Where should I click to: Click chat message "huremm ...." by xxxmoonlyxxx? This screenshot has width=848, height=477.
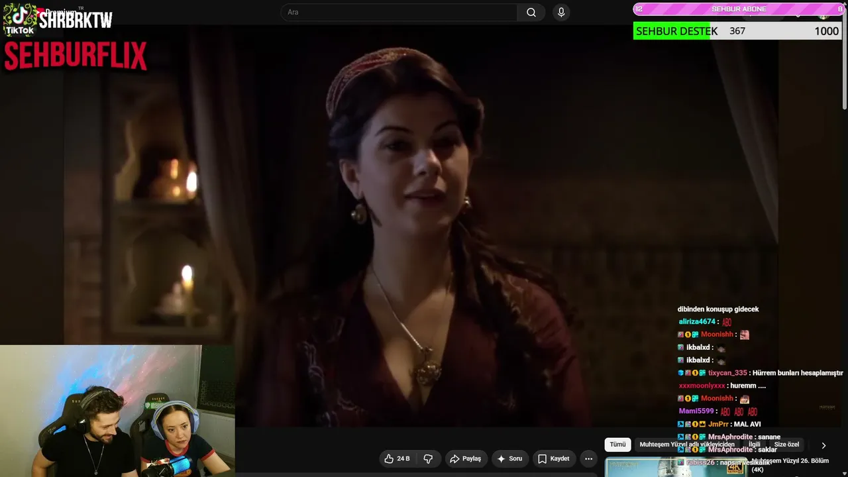(749, 386)
